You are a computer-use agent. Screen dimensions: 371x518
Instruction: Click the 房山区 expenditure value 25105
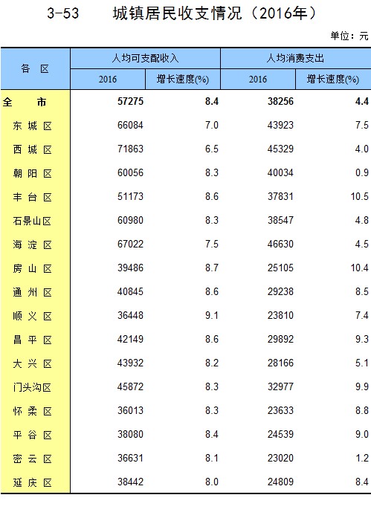pyautogui.click(x=280, y=268)
